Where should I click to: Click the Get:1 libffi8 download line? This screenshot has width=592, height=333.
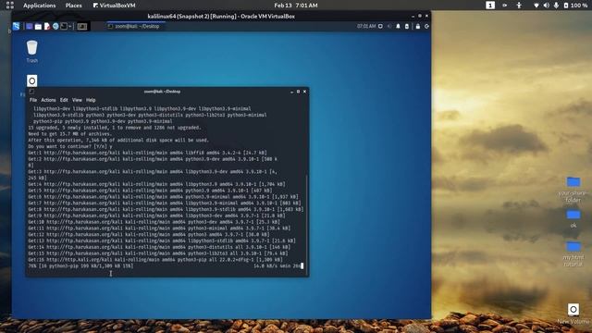[x=147, y=153]
